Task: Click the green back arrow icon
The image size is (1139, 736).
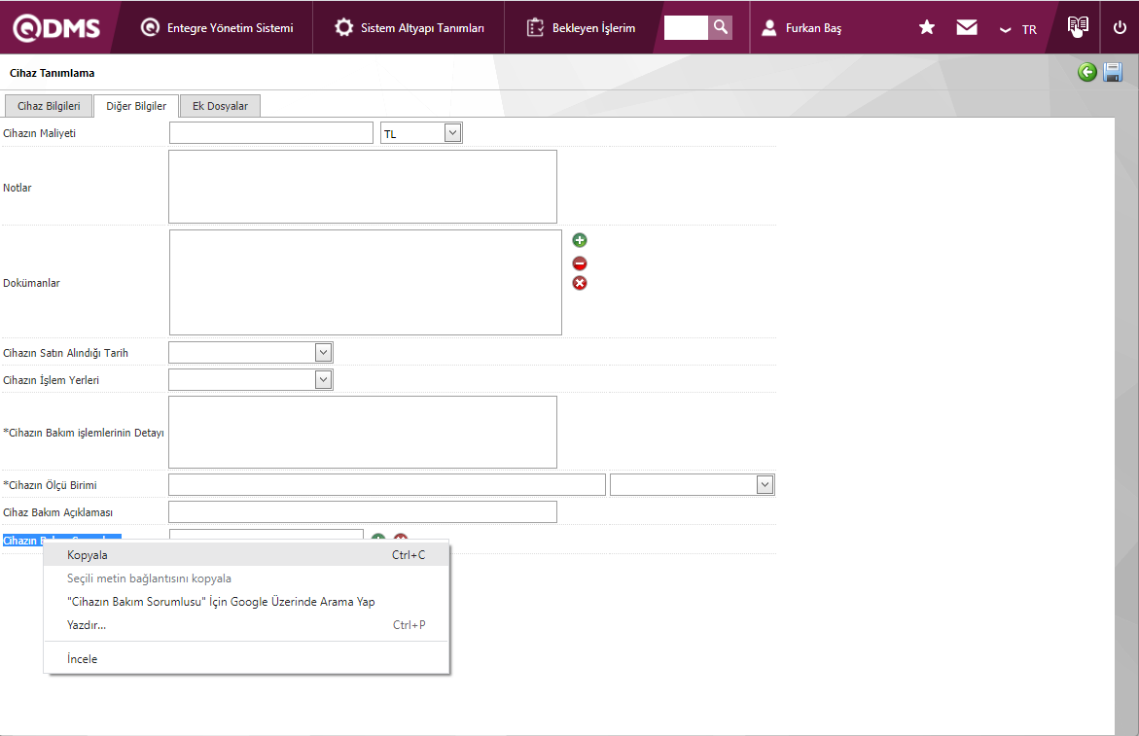Action: [1087, 72]
